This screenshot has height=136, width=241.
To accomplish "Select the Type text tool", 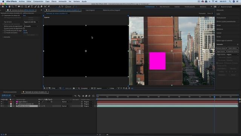I will click(x=32, y=7).
